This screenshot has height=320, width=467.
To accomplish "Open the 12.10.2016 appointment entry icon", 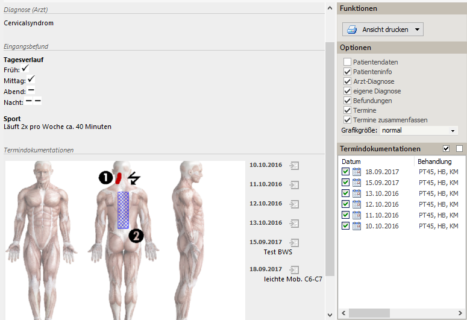I will point(294,204).
